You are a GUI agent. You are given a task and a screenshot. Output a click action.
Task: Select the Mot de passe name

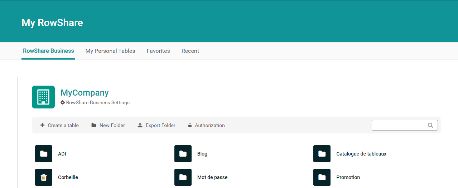(x=212, y=177)
